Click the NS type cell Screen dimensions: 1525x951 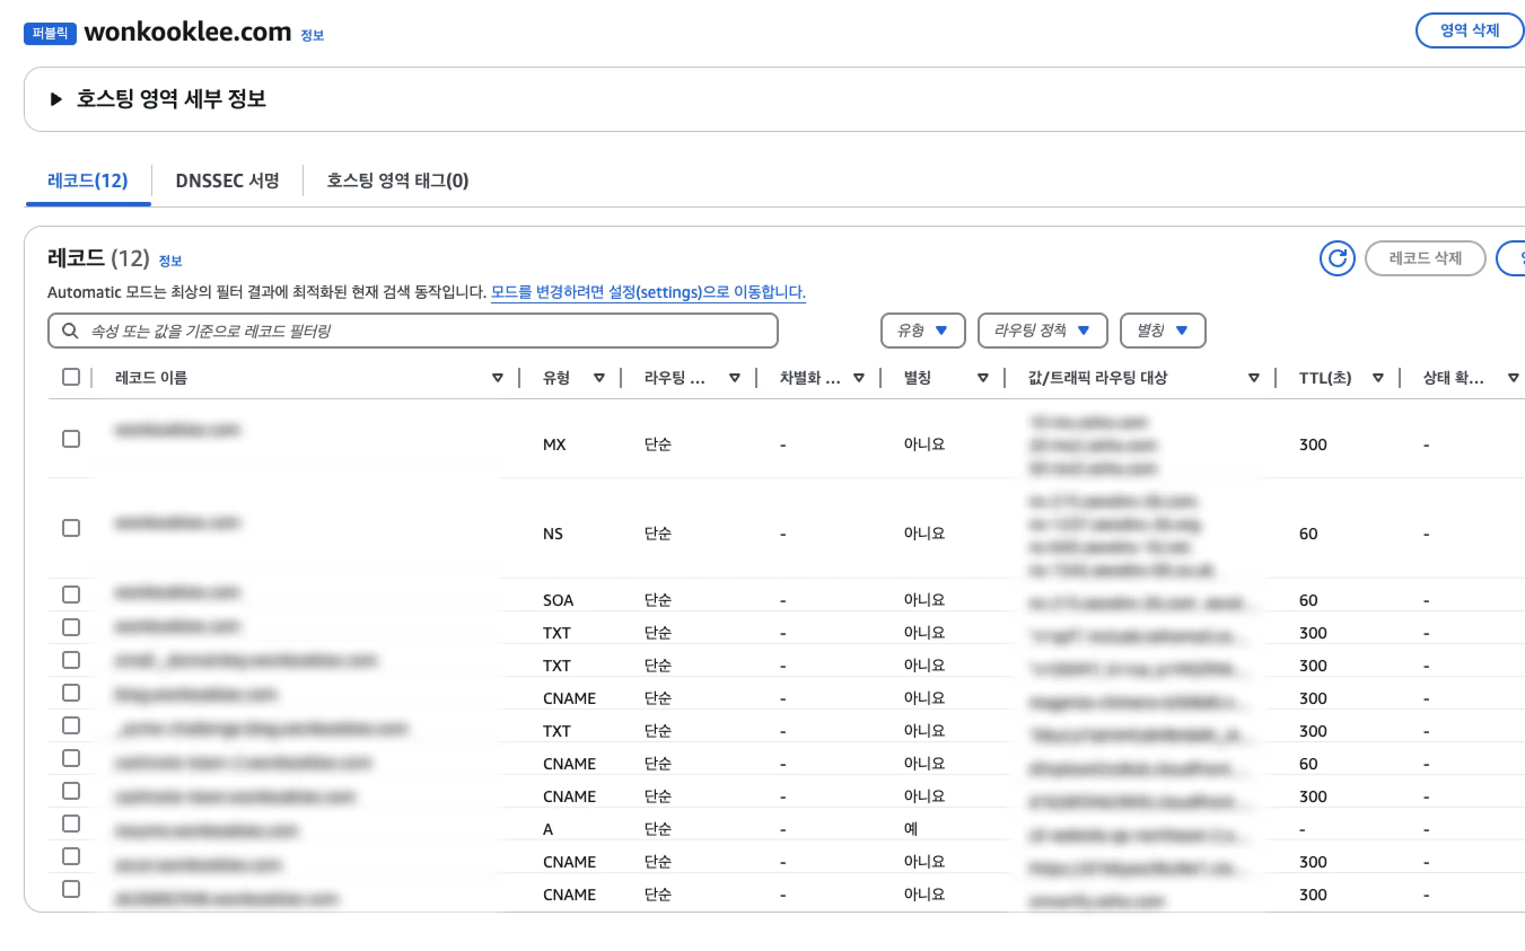coord(553,534)
